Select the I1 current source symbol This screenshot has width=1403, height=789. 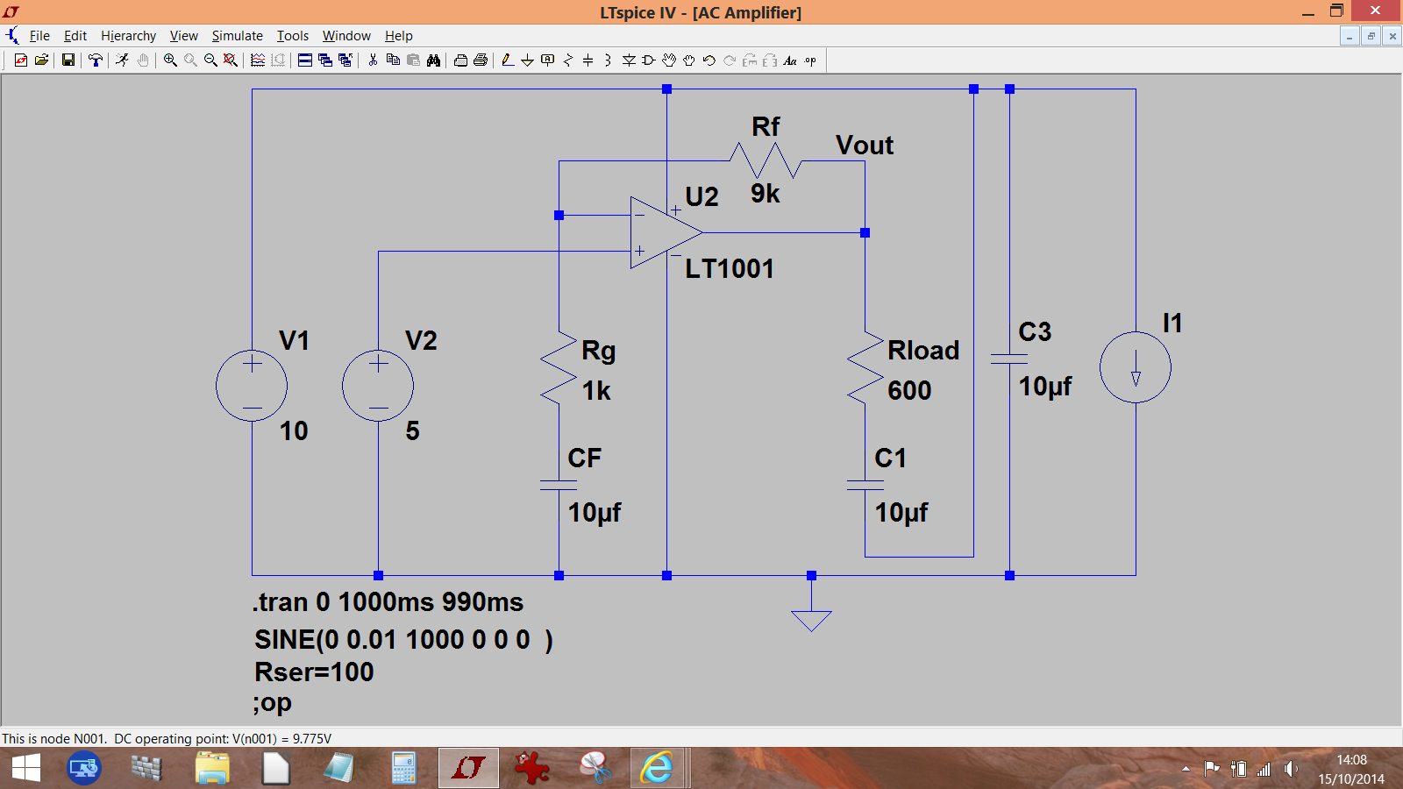pos(1136,367)
